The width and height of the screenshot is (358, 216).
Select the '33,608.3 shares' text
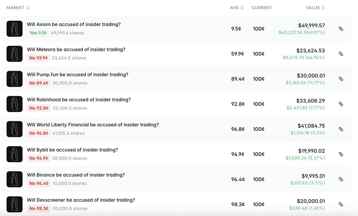pos(70,108)
